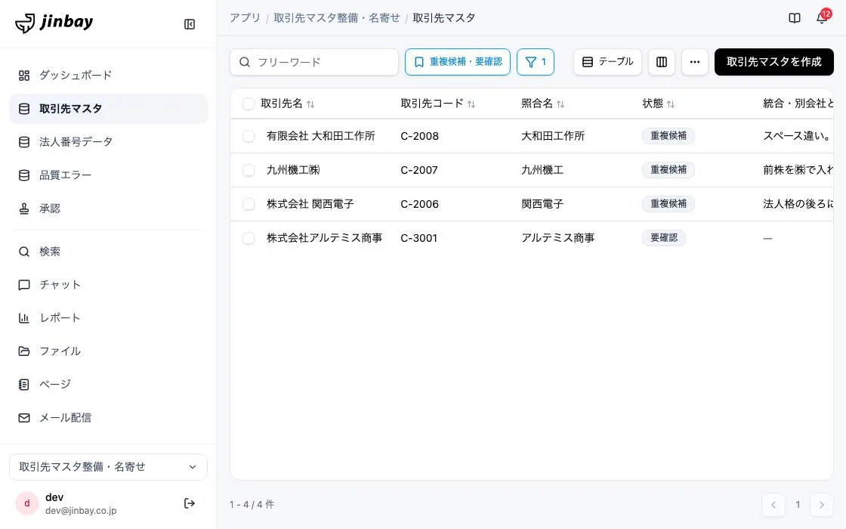Open 品質エラー in the sidebar

point(109,175)
